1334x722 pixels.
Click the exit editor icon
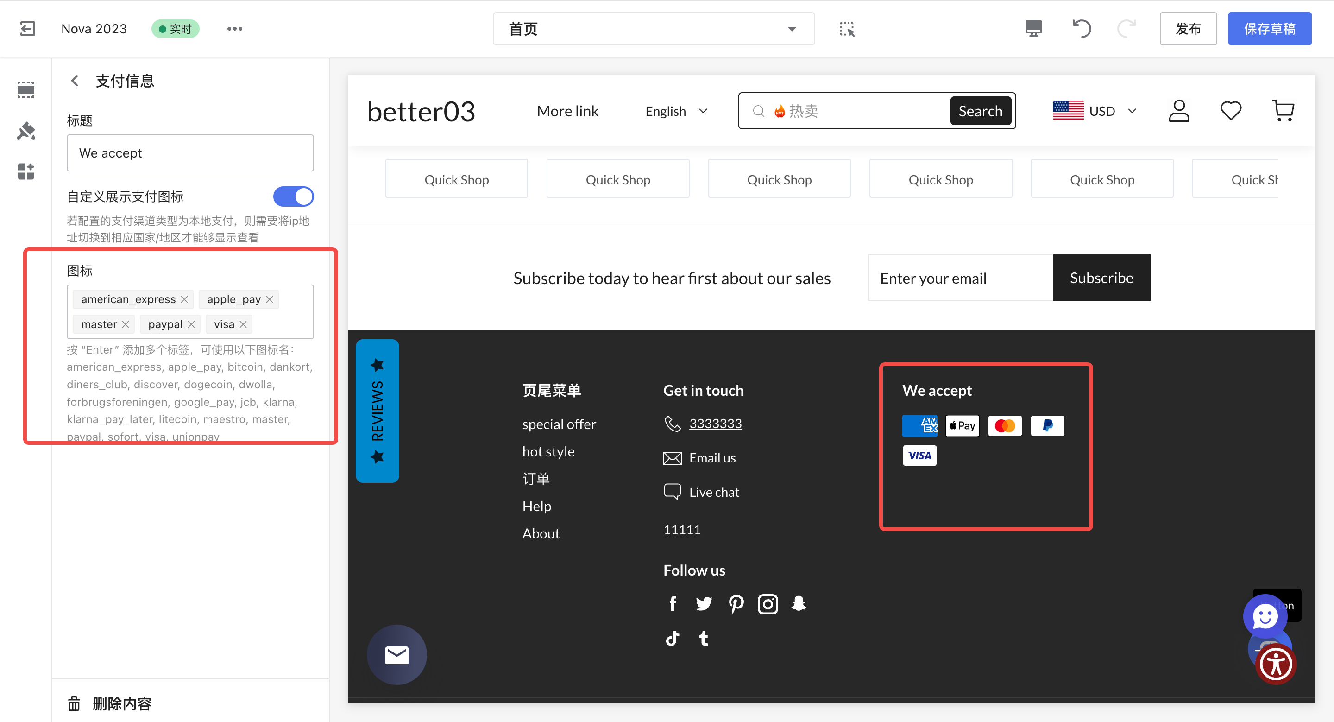point(27,28)
